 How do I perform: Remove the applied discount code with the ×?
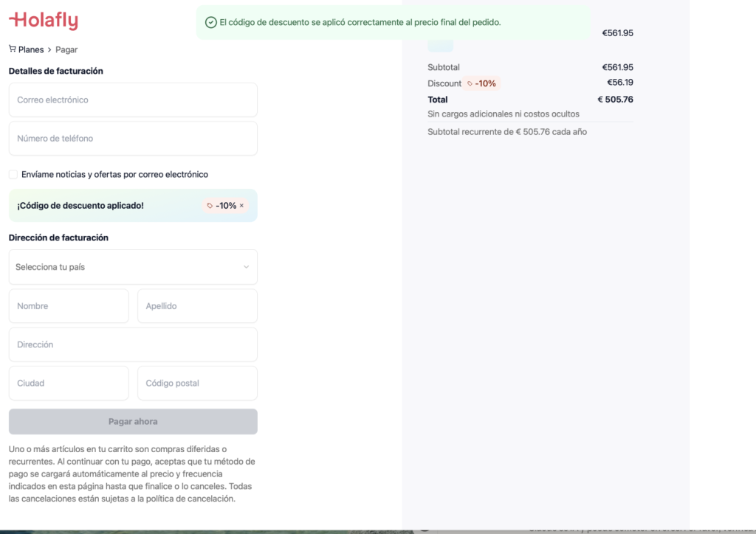tap(242, 206)
